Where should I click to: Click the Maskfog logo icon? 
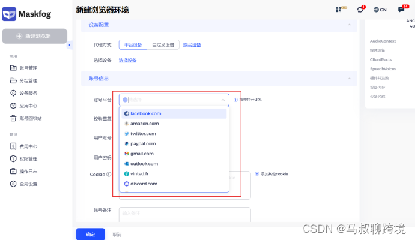[x=9, y=14]
